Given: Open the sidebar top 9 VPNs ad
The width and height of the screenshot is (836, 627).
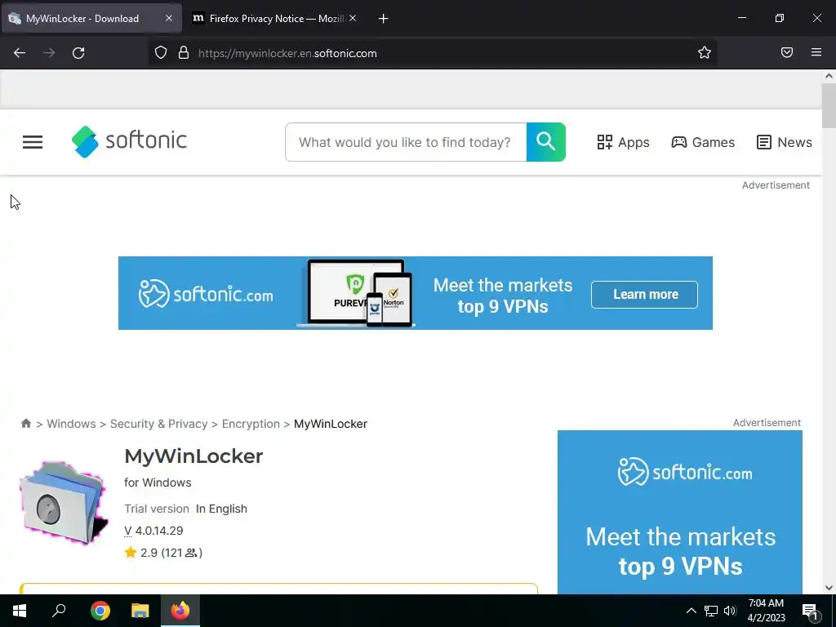Looking at the screenshot, I should pyautogui.click(x=680, y=512).
